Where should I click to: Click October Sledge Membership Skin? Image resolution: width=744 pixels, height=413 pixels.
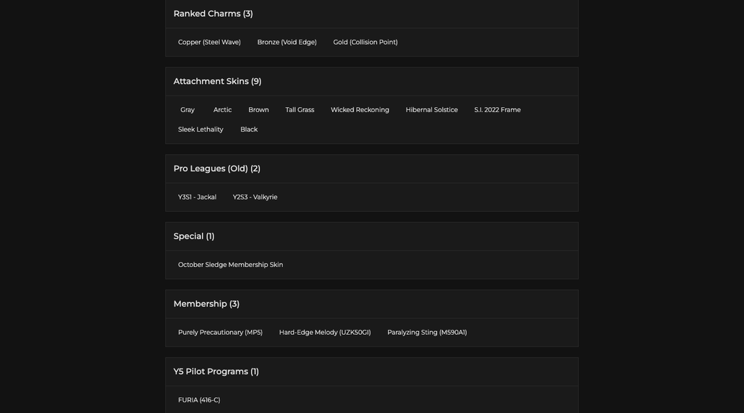tap(231, 265)
